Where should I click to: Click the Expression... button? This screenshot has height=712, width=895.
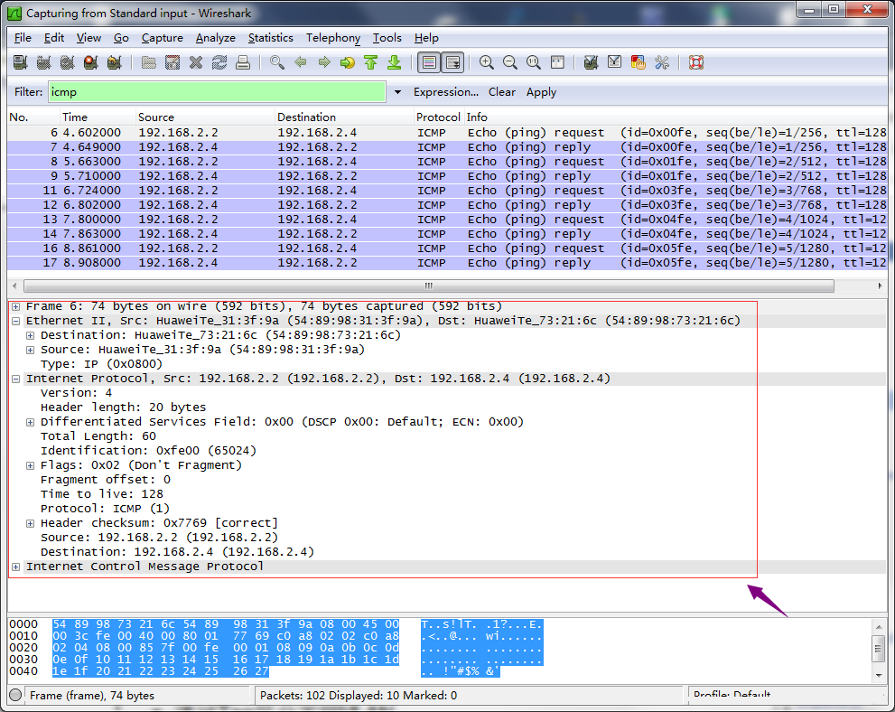446,92
